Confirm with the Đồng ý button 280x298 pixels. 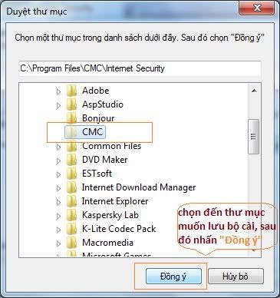pos(173,276)
